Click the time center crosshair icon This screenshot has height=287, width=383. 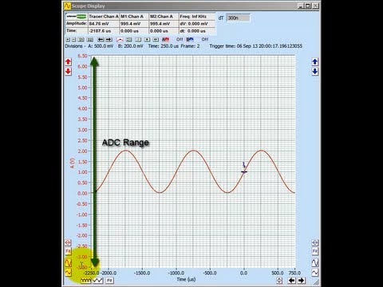(x=279, y=280)
